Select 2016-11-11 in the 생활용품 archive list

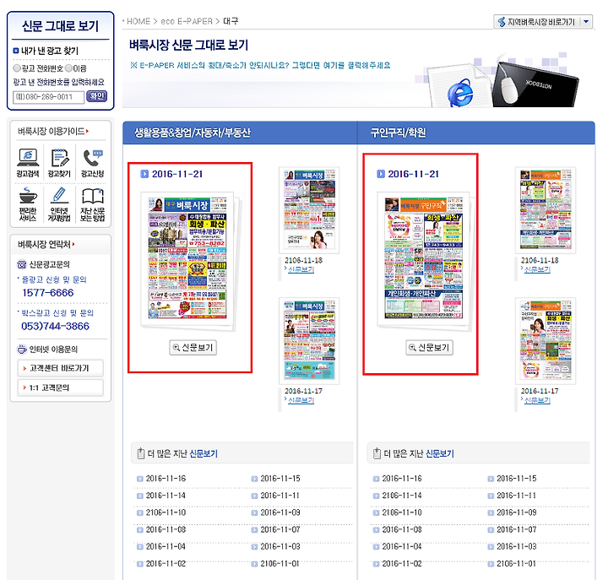(280, 496)
